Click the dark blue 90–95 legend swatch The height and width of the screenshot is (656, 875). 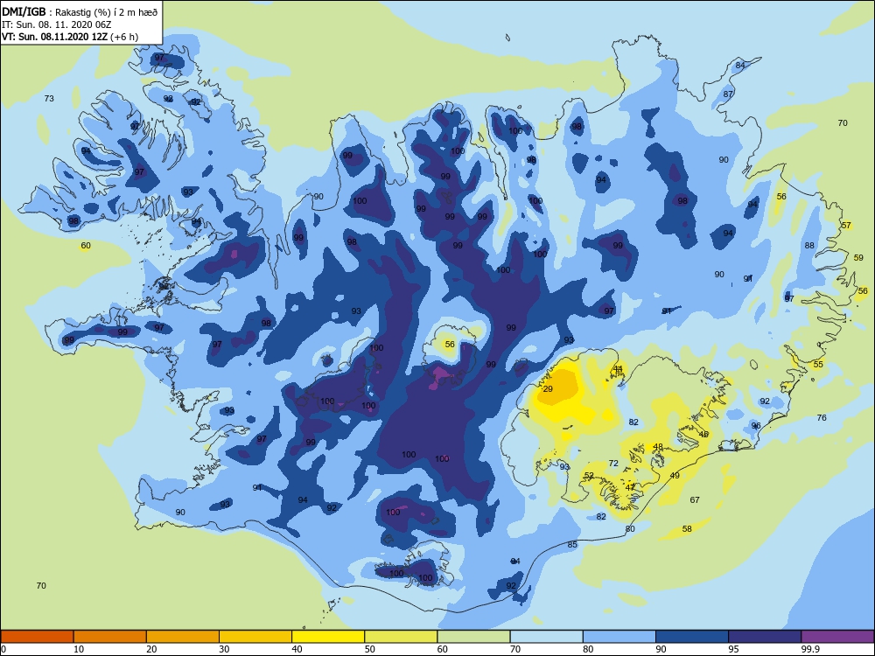(x=692, y=637)
